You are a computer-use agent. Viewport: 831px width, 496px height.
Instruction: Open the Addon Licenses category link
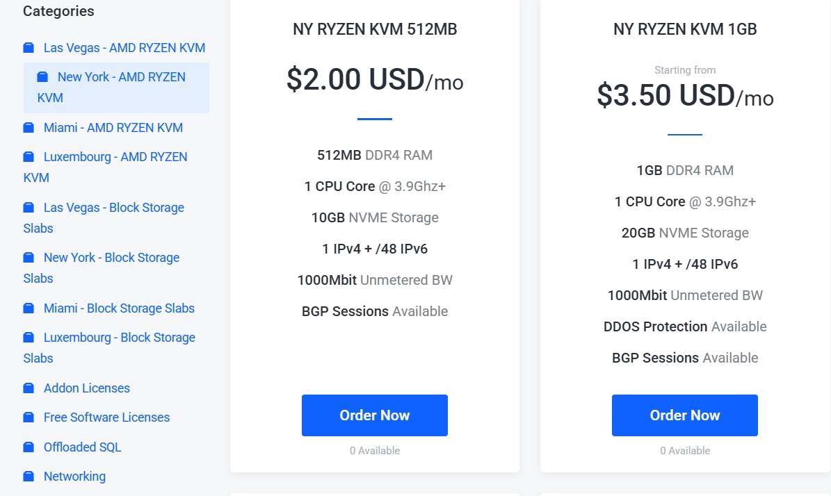pyautogui.click(x=86, y=388)
